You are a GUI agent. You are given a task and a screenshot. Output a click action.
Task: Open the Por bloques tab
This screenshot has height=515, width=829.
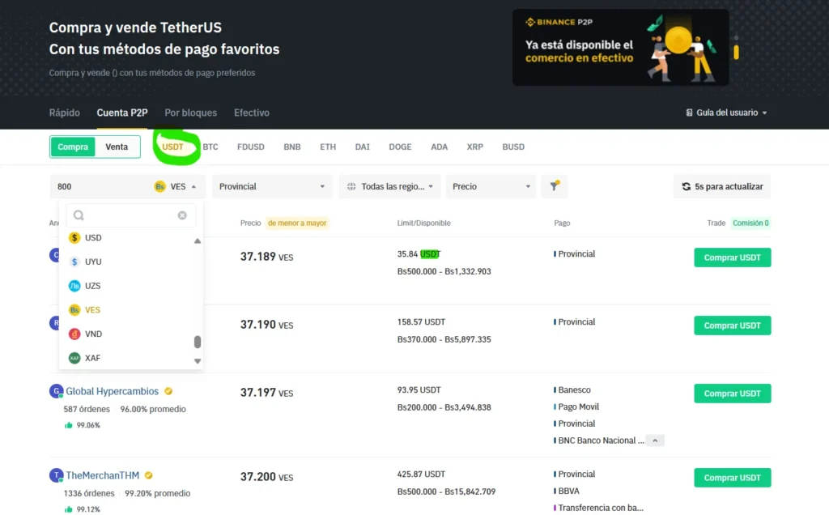click(x=191, y=113)
